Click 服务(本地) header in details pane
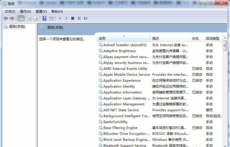Screen dimensions: 230x147 (55, 28)
